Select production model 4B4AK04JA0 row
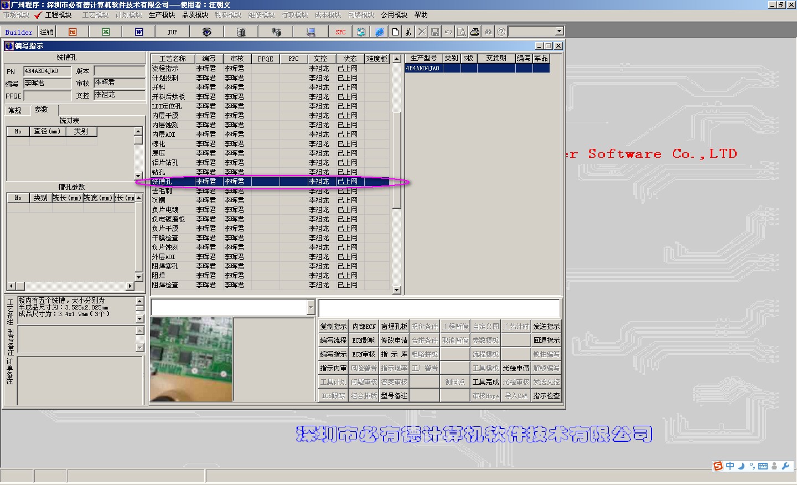 (478, 68)
